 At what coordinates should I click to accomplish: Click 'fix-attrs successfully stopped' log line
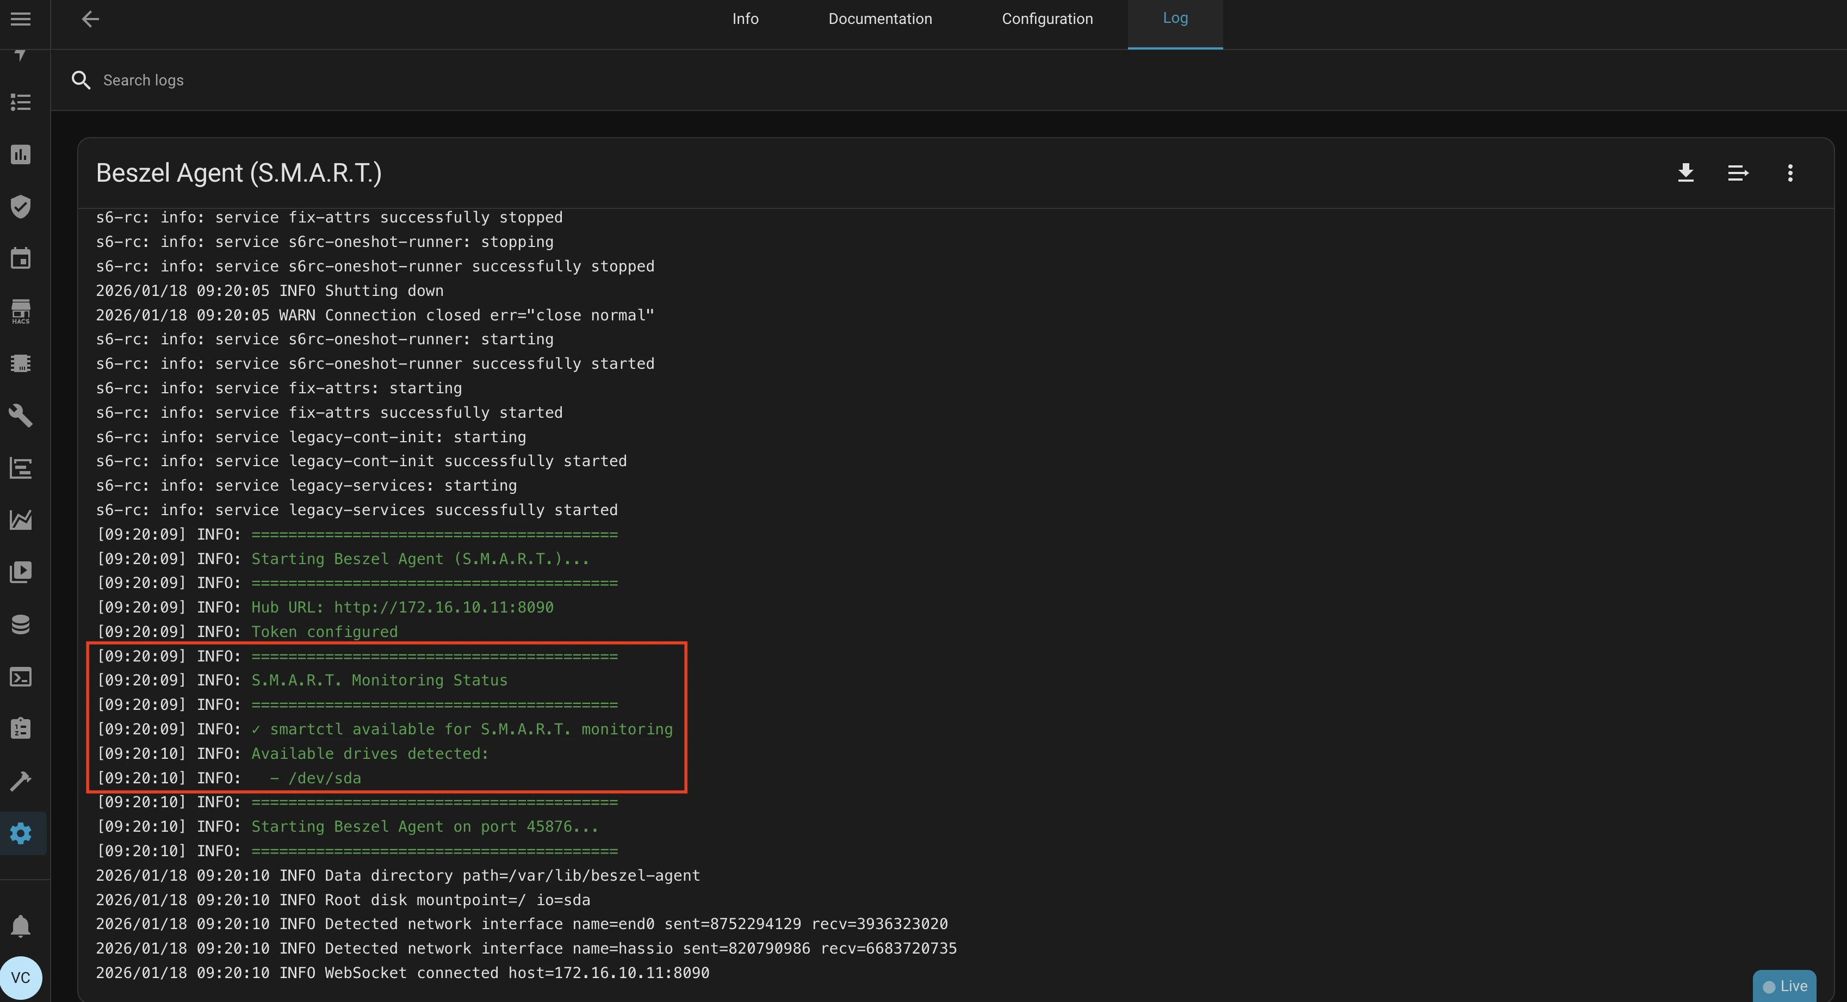pos(329,218)
